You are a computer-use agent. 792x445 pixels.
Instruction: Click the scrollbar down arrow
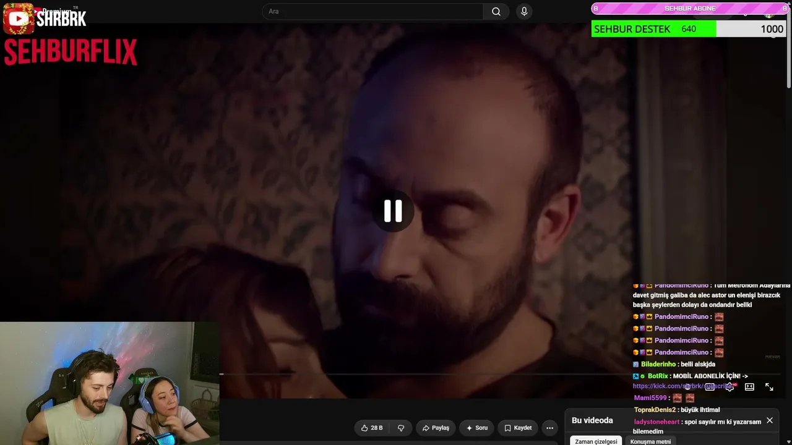(x=788, y=441)
